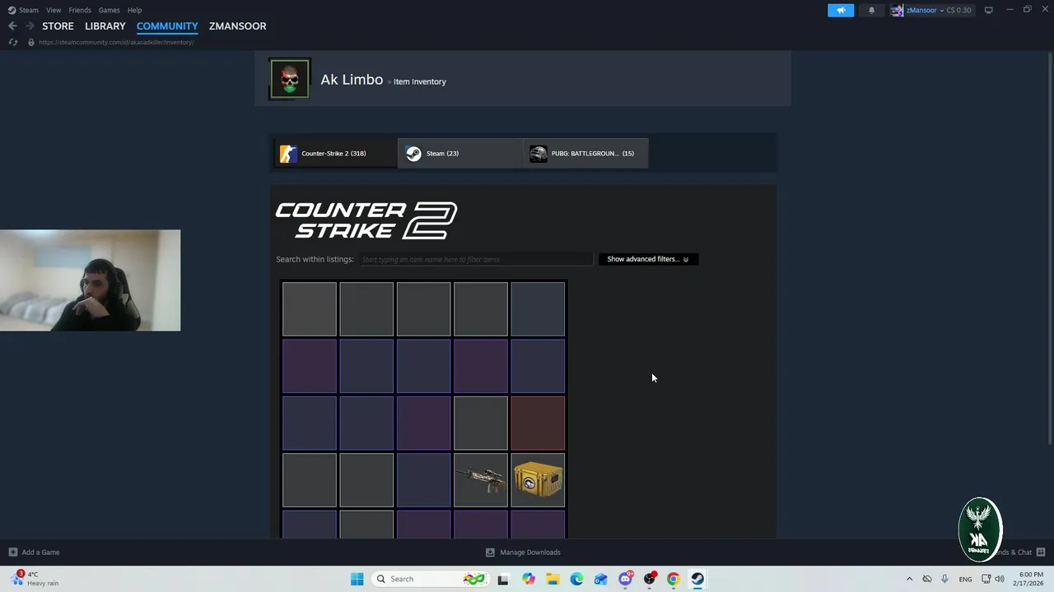Image resolution: width=1054 pixels, height=592 pixels.
Task: Click the Item Inventory breadcrumb
Action: pyautogui.click(x=419, y=81)
